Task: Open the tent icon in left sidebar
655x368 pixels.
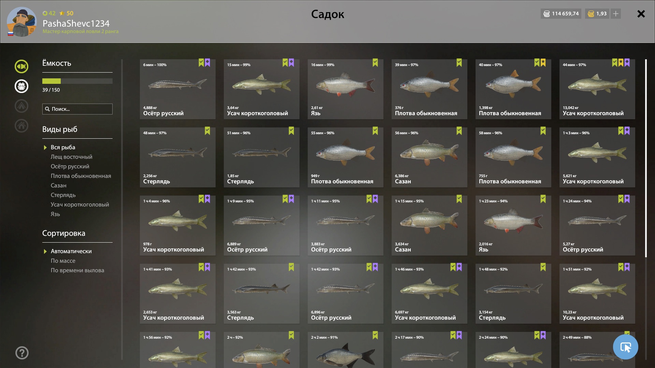Action: pyautogui.click(x=21, y=106)
